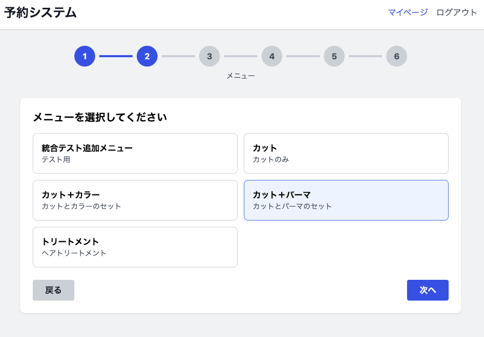Select the カット menu card
Viewport: 484px width, 337px height.
(346, 153)
